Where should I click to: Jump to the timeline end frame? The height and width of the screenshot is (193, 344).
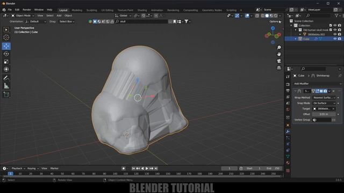pos(156,168)
